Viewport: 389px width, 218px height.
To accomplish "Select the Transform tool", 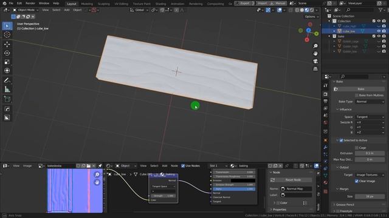I will [x=7, y=71].
